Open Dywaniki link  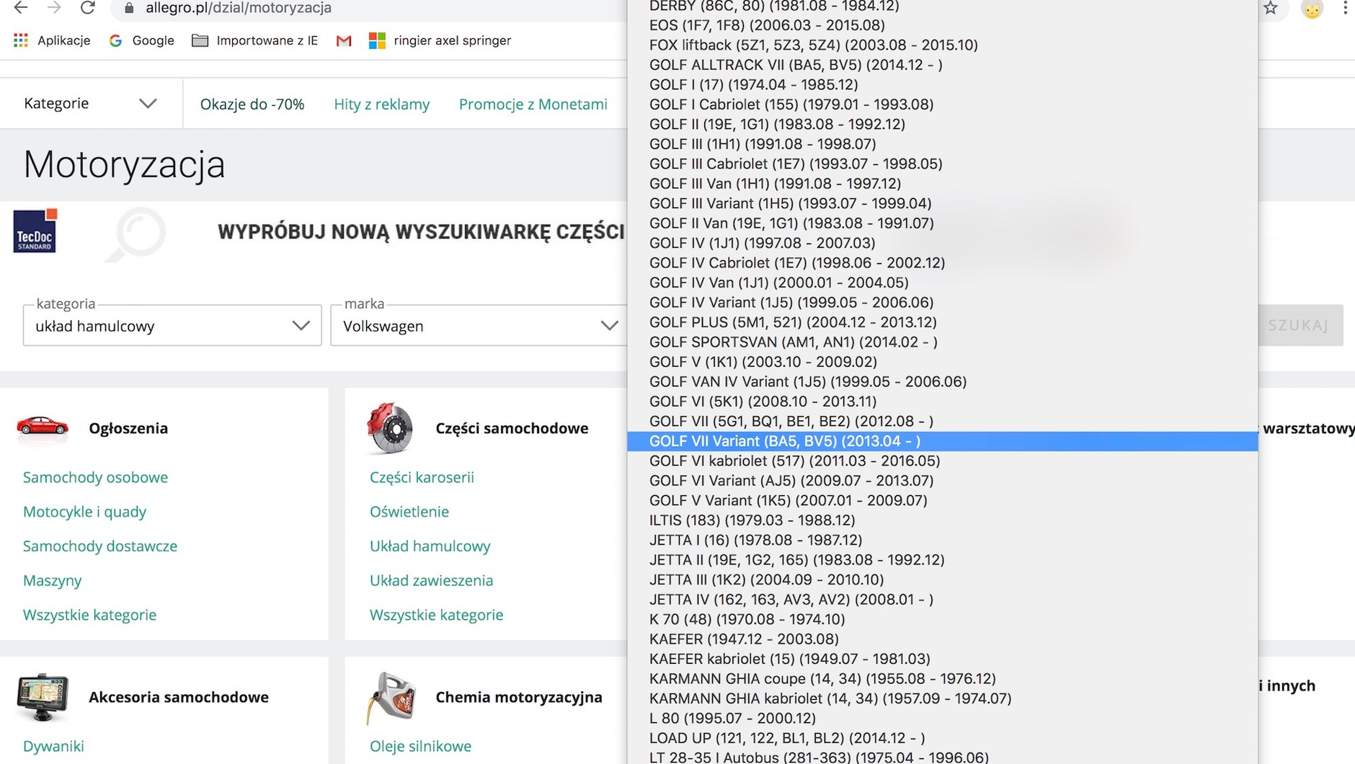pyautogui.click(x=53, y=746)
